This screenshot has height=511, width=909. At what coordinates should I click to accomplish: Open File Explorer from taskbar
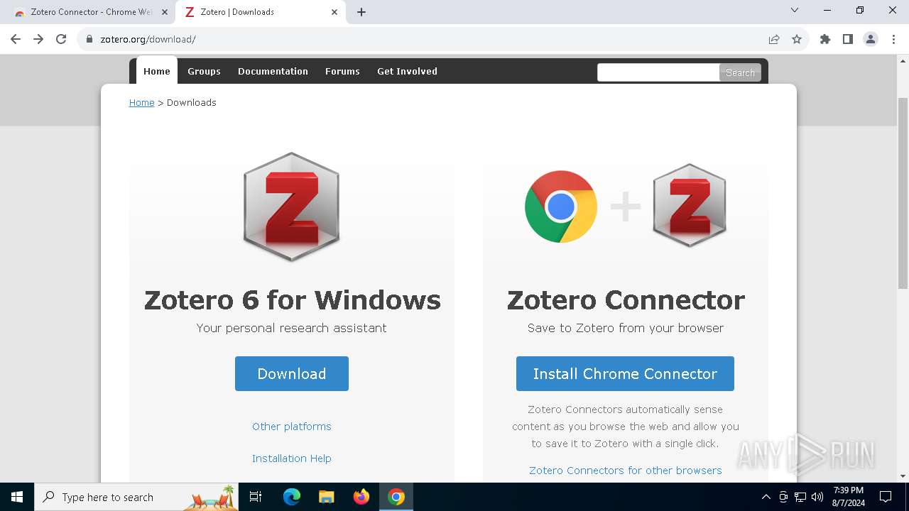(x=326, y=497)
